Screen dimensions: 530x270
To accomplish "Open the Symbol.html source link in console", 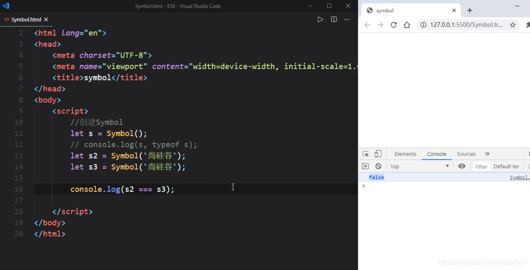I will coord(519,177).
